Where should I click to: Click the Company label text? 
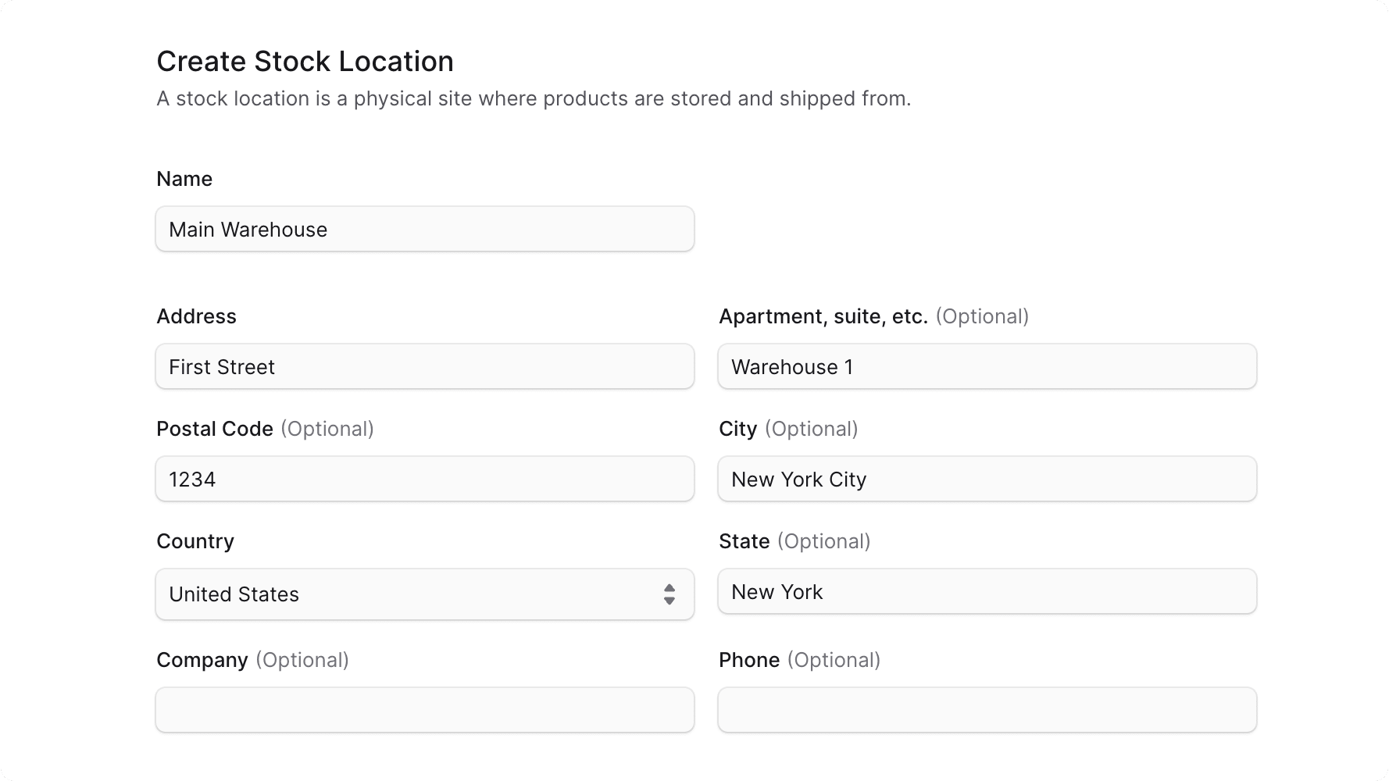click(202, 660)
